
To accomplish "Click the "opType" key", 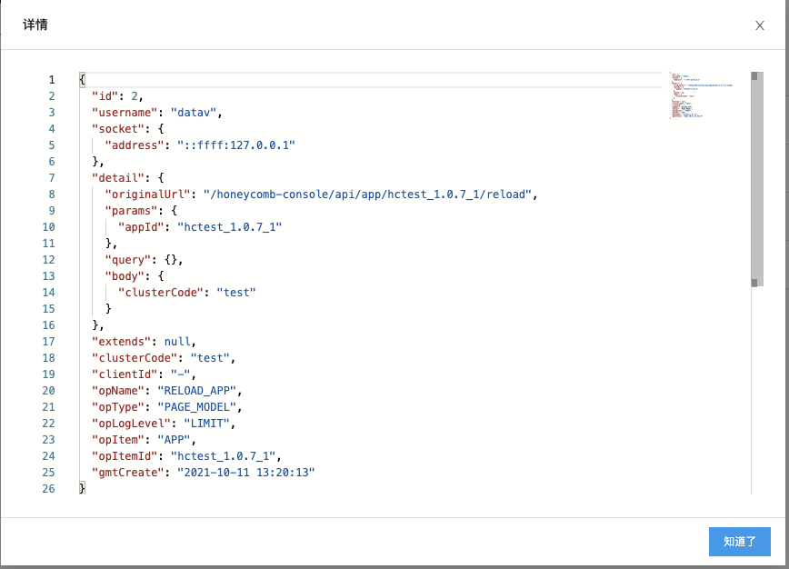I will click(118, 407).
